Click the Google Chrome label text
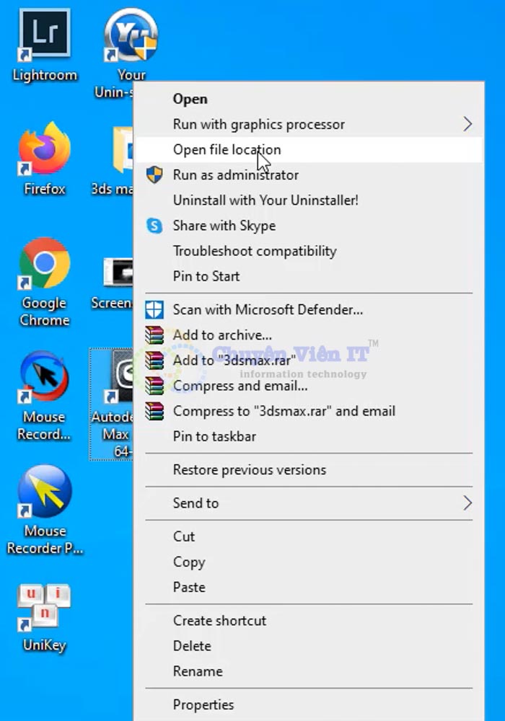505x721 pixels. tap(45, 311)
